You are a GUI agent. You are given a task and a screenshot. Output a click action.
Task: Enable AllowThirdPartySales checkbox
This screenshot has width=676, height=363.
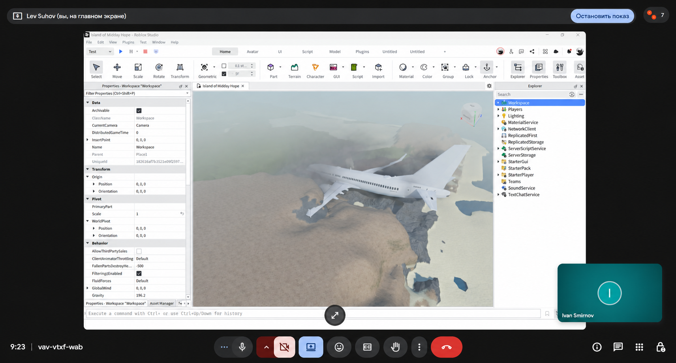tap(139, 251)
